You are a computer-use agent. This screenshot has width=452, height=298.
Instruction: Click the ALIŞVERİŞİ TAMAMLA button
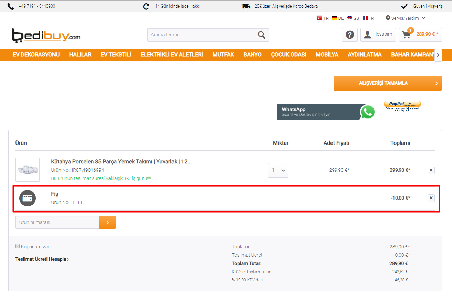tap(387, 83)
